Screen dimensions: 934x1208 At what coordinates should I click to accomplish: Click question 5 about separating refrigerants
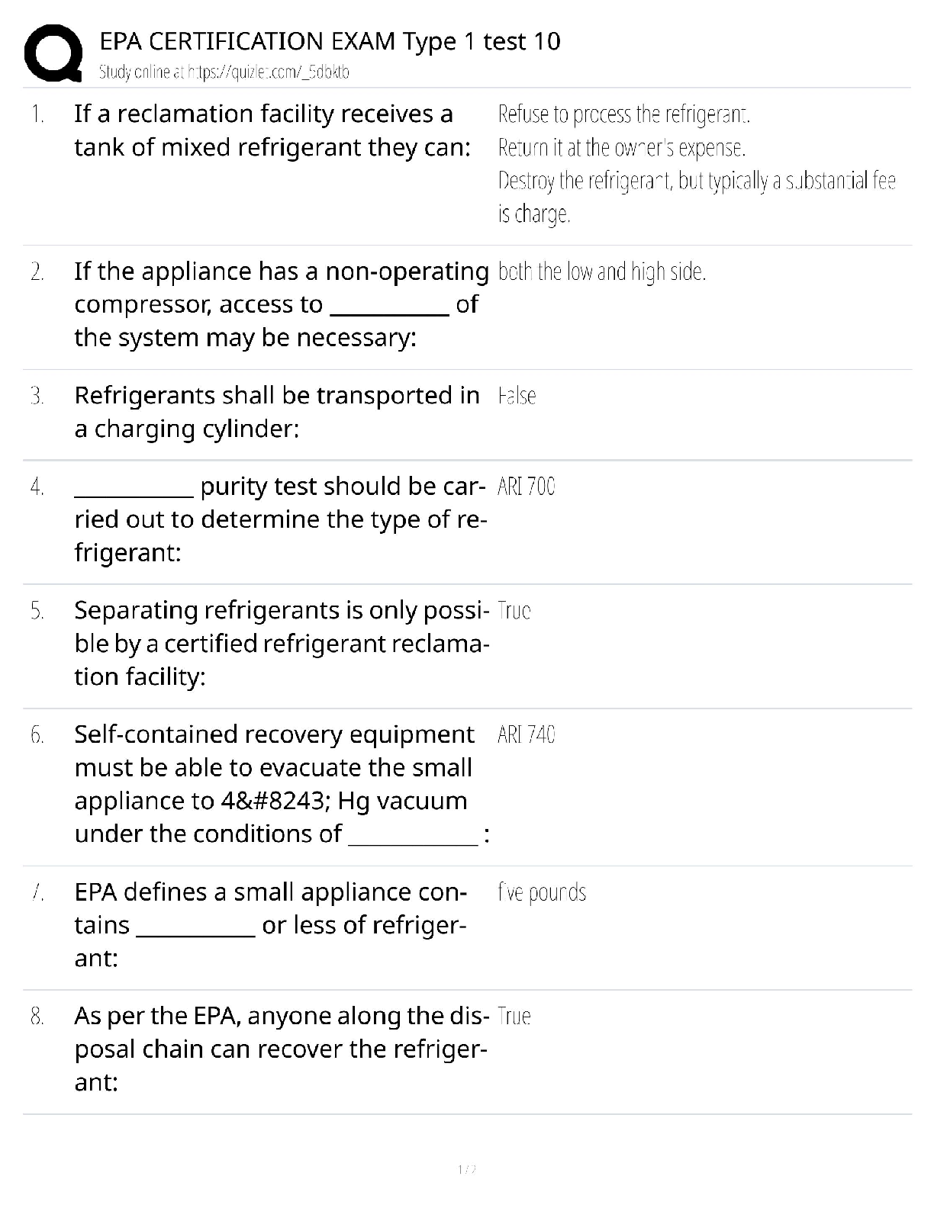click(x=281, y=643)
